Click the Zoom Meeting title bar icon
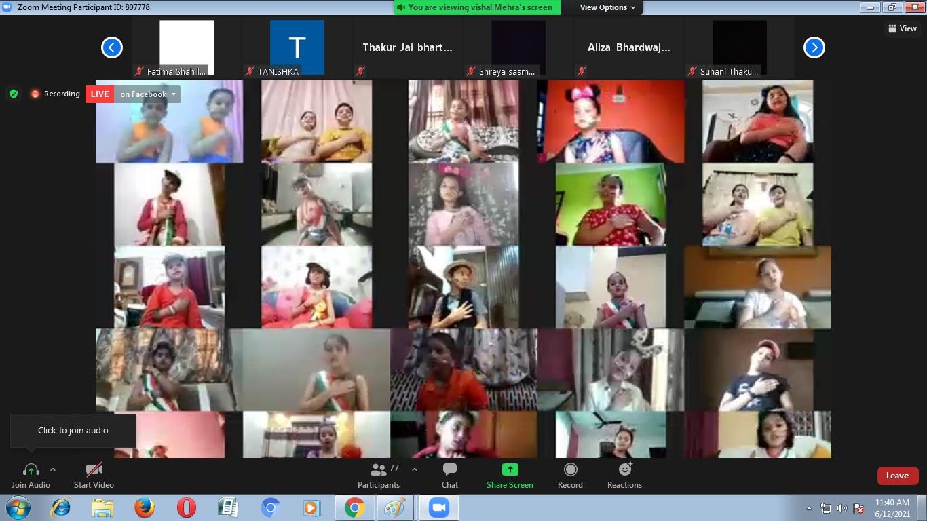 pos(7,7)
